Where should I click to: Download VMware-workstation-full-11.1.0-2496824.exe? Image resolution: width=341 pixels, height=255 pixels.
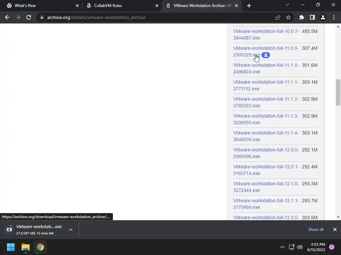266,68
